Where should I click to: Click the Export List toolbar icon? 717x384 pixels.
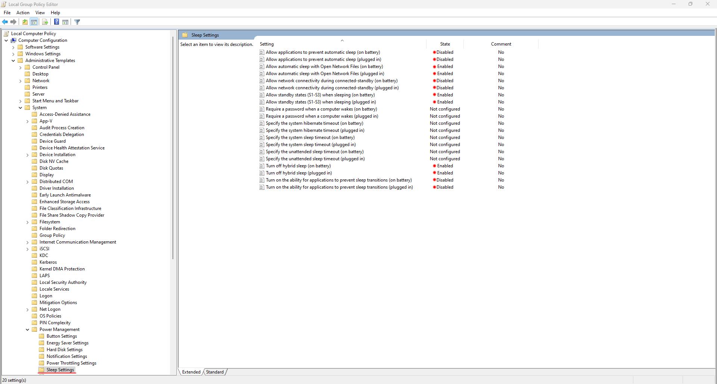click(x=45, y=22)
